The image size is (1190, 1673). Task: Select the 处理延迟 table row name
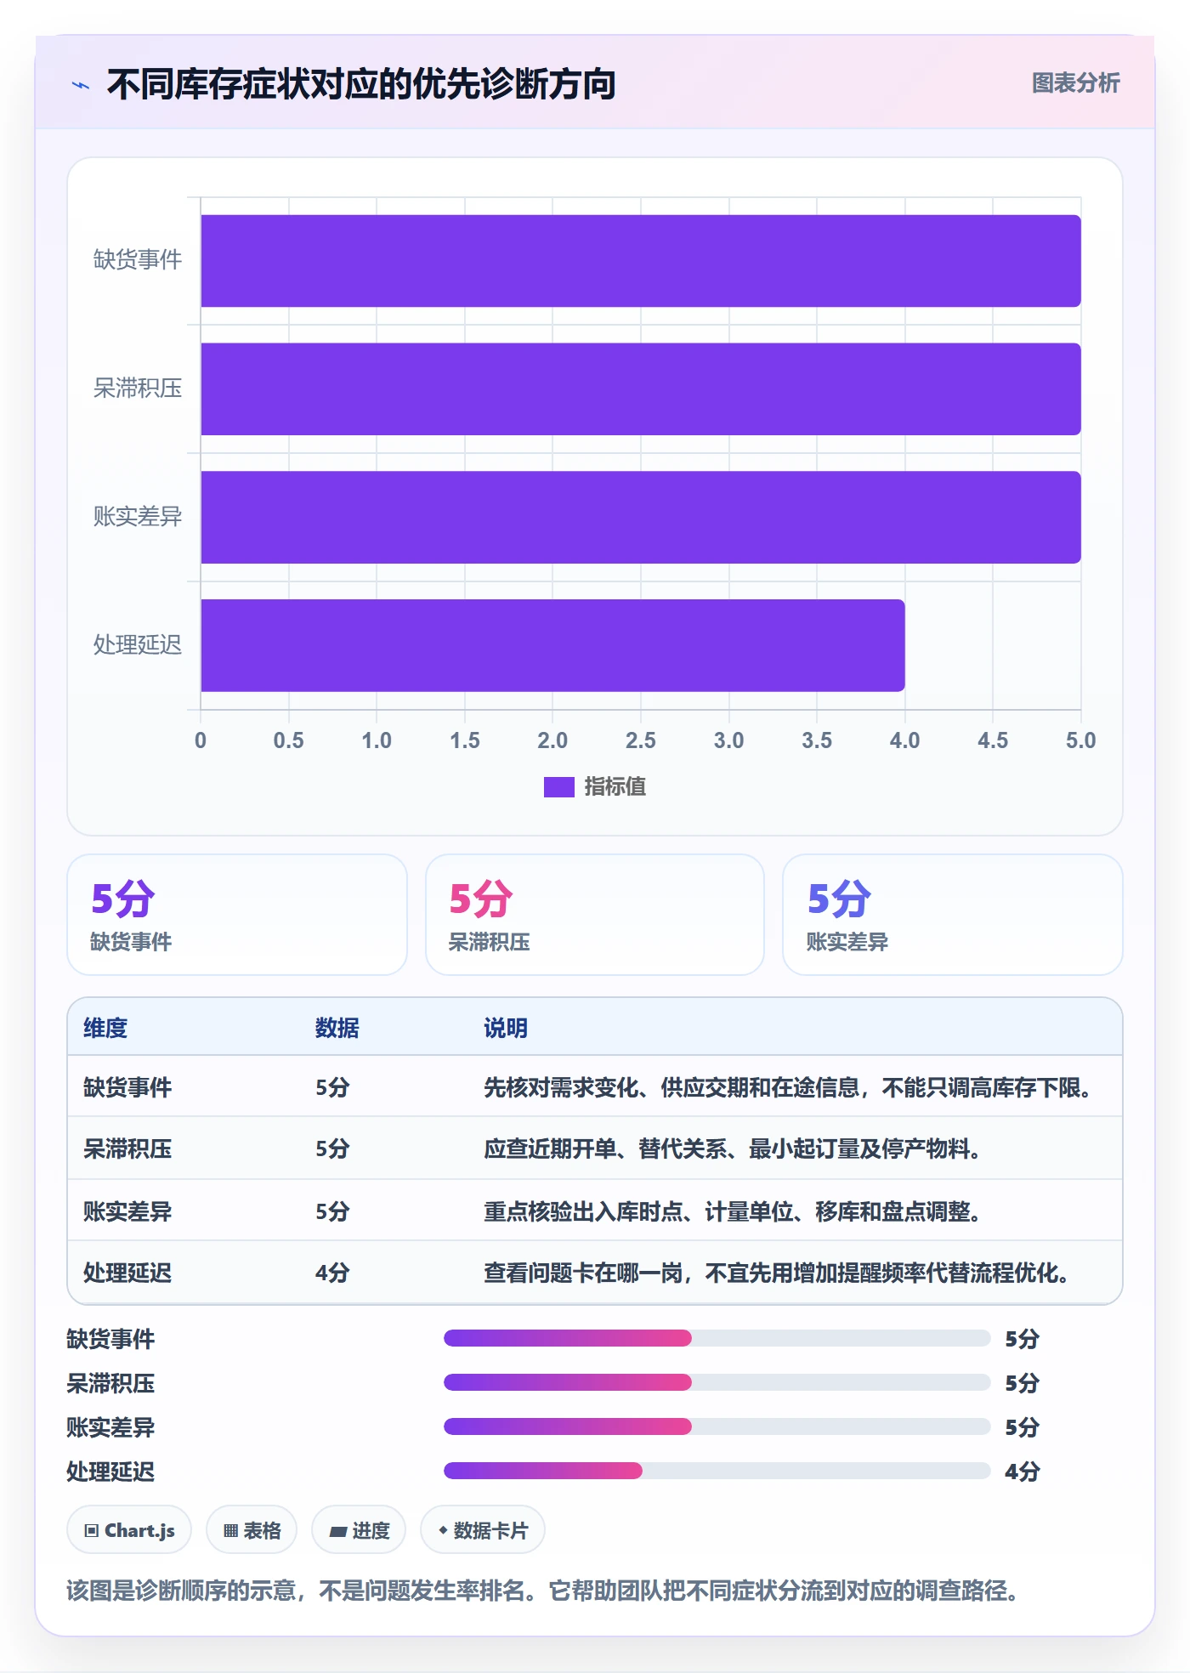point(127,1273)
